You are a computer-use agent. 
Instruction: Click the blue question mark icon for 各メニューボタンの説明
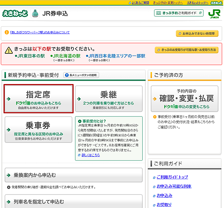(67, 75)
